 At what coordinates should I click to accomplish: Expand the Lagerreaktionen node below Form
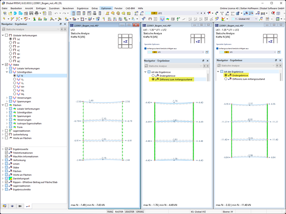pyautogui.click(x=3, y=131)
